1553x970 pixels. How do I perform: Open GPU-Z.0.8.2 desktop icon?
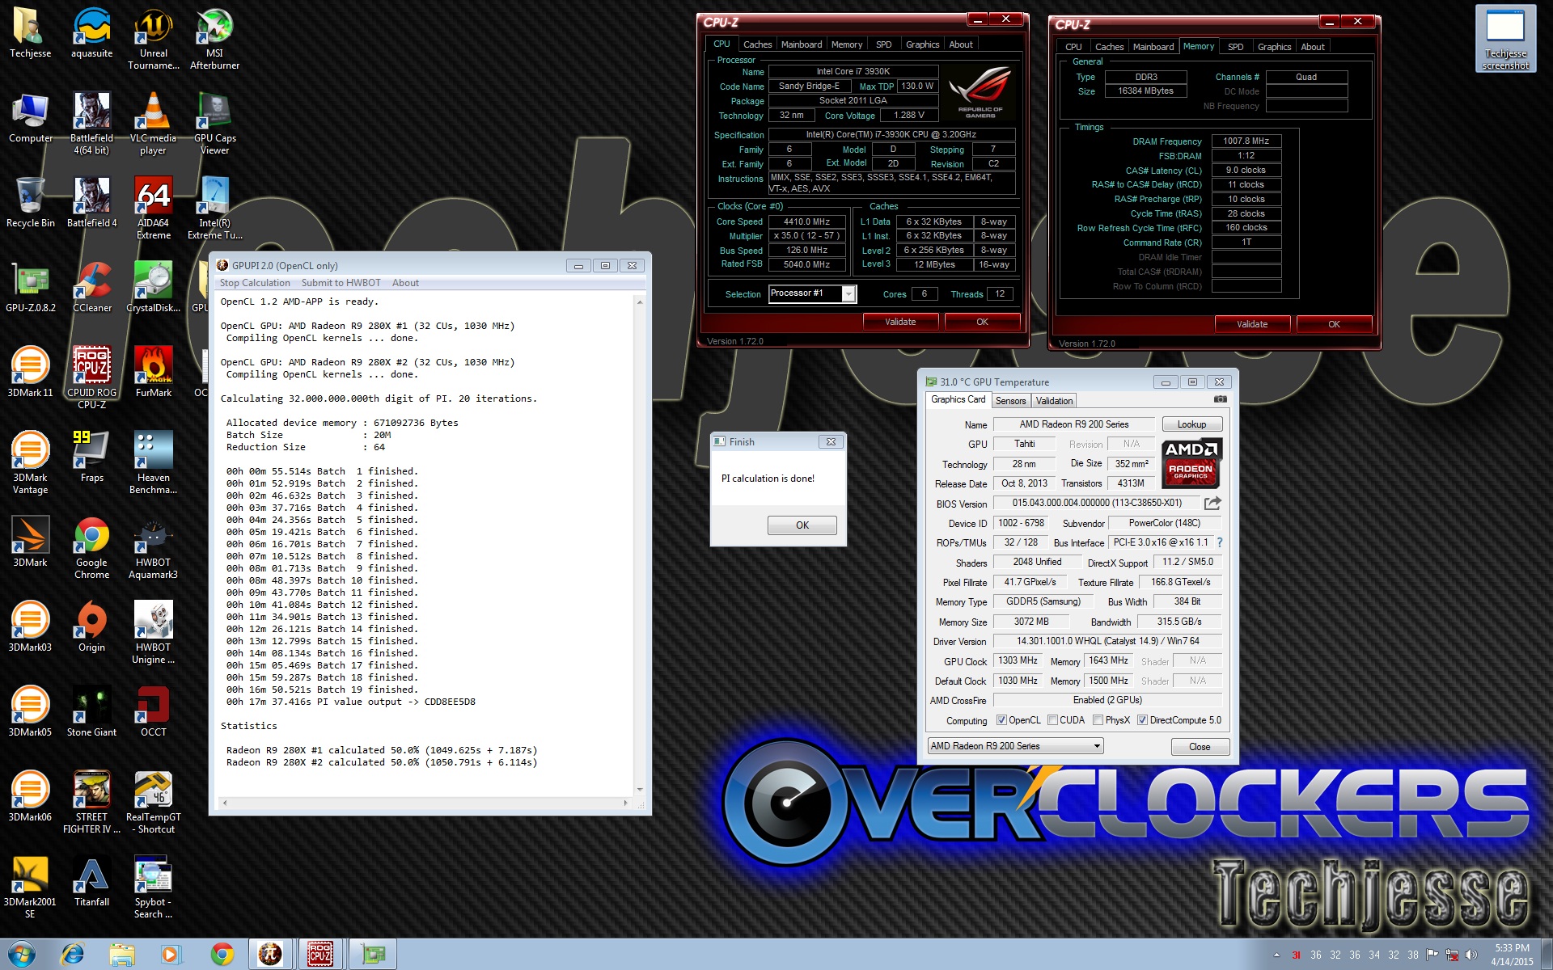(x=30, y=289)
